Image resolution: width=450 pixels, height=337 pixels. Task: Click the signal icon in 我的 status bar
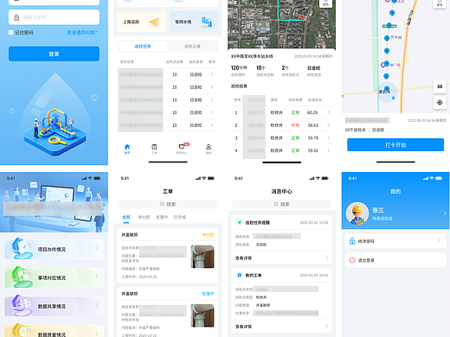click(x=426, y=178)
